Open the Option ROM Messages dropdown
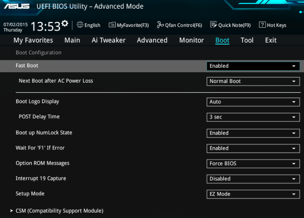This screenshot has height=218, width=304. point(253,163)
